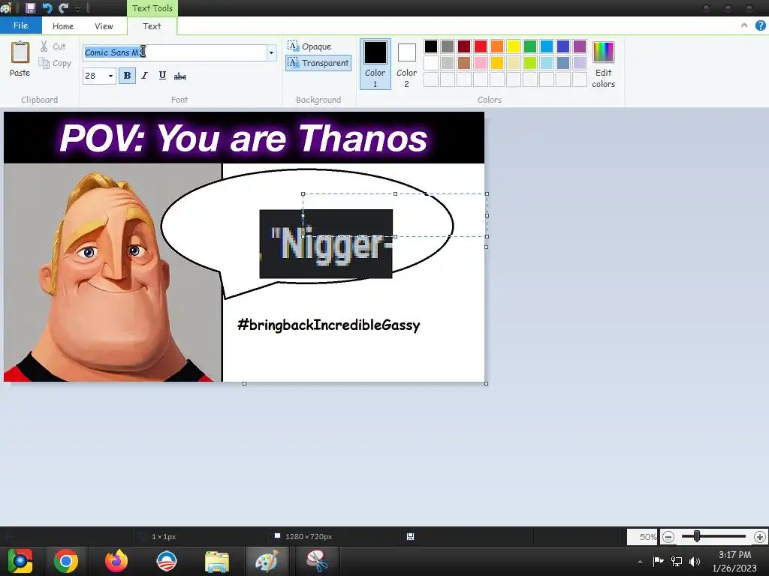The width and height of the screenshot is (769, 576).
Task: Open the network tray icon
Action: [677, 561]
